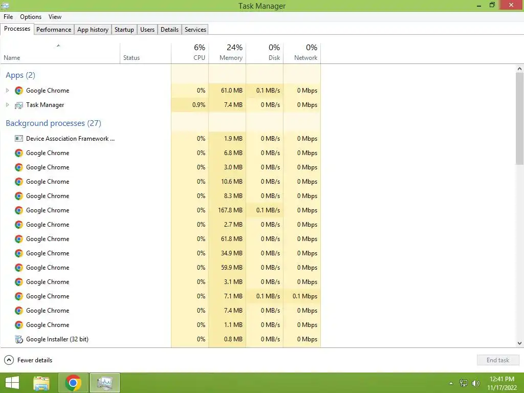The width and height of the screenshot is (524, 393).
Task: Show hidden system tray icons
Action: point(451,383)
